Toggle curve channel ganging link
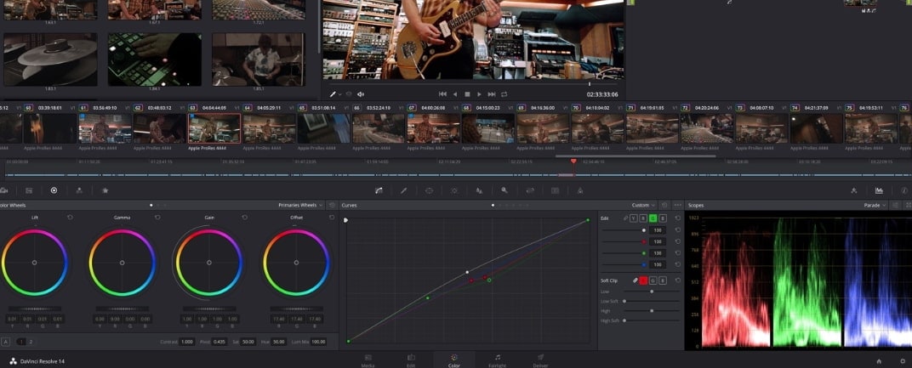The width and height of the screenshot is (912, 368). click(626, 218)
